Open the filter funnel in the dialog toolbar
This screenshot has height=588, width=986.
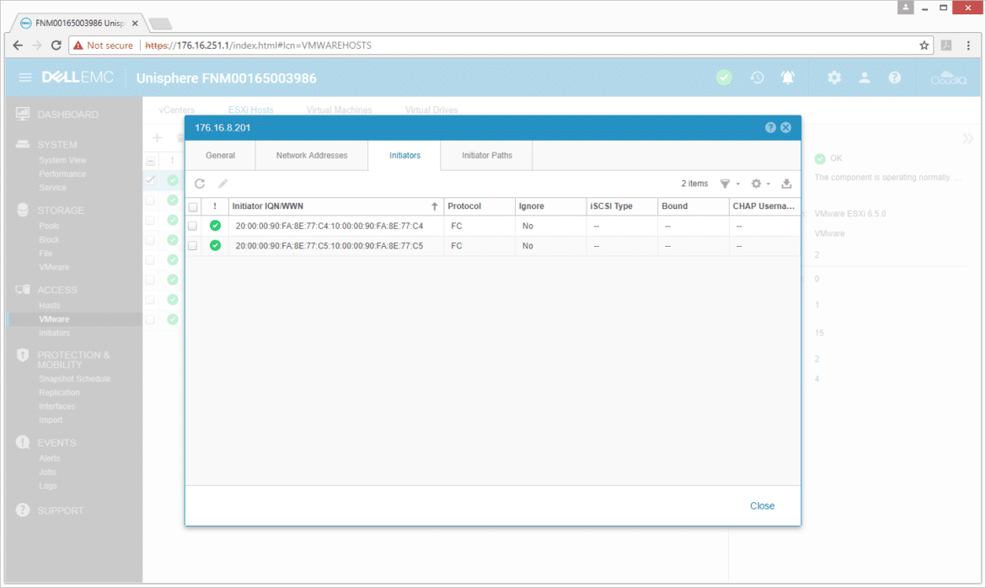pos(725,184)
